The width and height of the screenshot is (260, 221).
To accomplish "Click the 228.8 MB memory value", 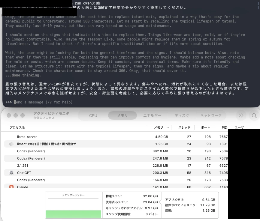I will [160, 166].
